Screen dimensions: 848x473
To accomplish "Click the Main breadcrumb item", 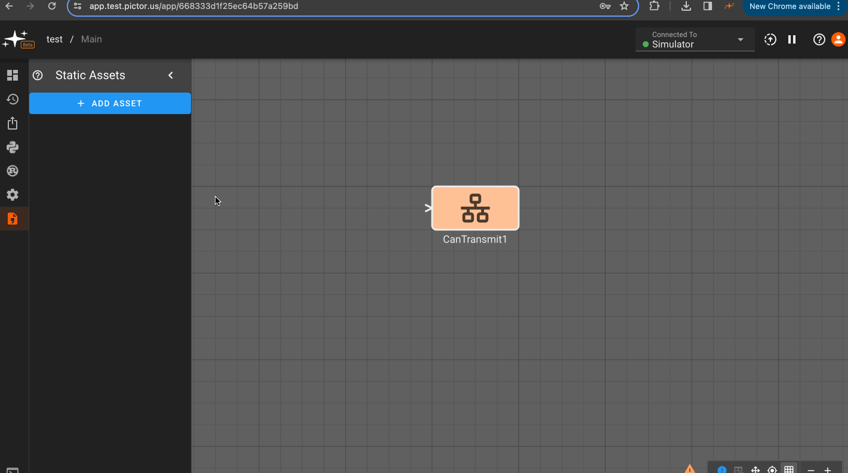I will point(91,39).
